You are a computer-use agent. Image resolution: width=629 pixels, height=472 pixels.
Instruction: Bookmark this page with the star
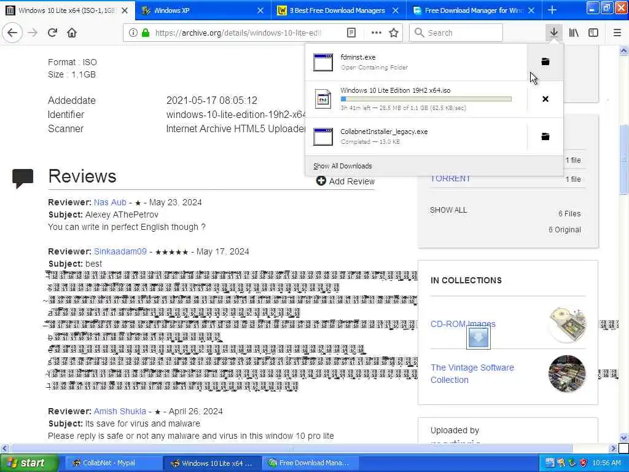tap(394, 33)
